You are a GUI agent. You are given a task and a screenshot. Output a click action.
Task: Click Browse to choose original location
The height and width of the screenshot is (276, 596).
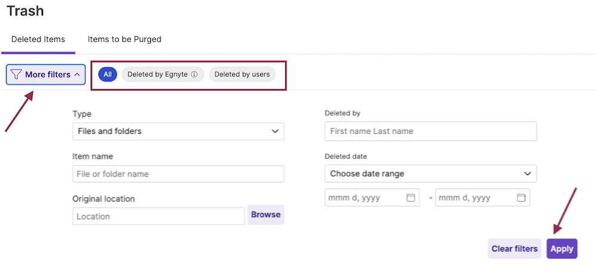[265, 215]
